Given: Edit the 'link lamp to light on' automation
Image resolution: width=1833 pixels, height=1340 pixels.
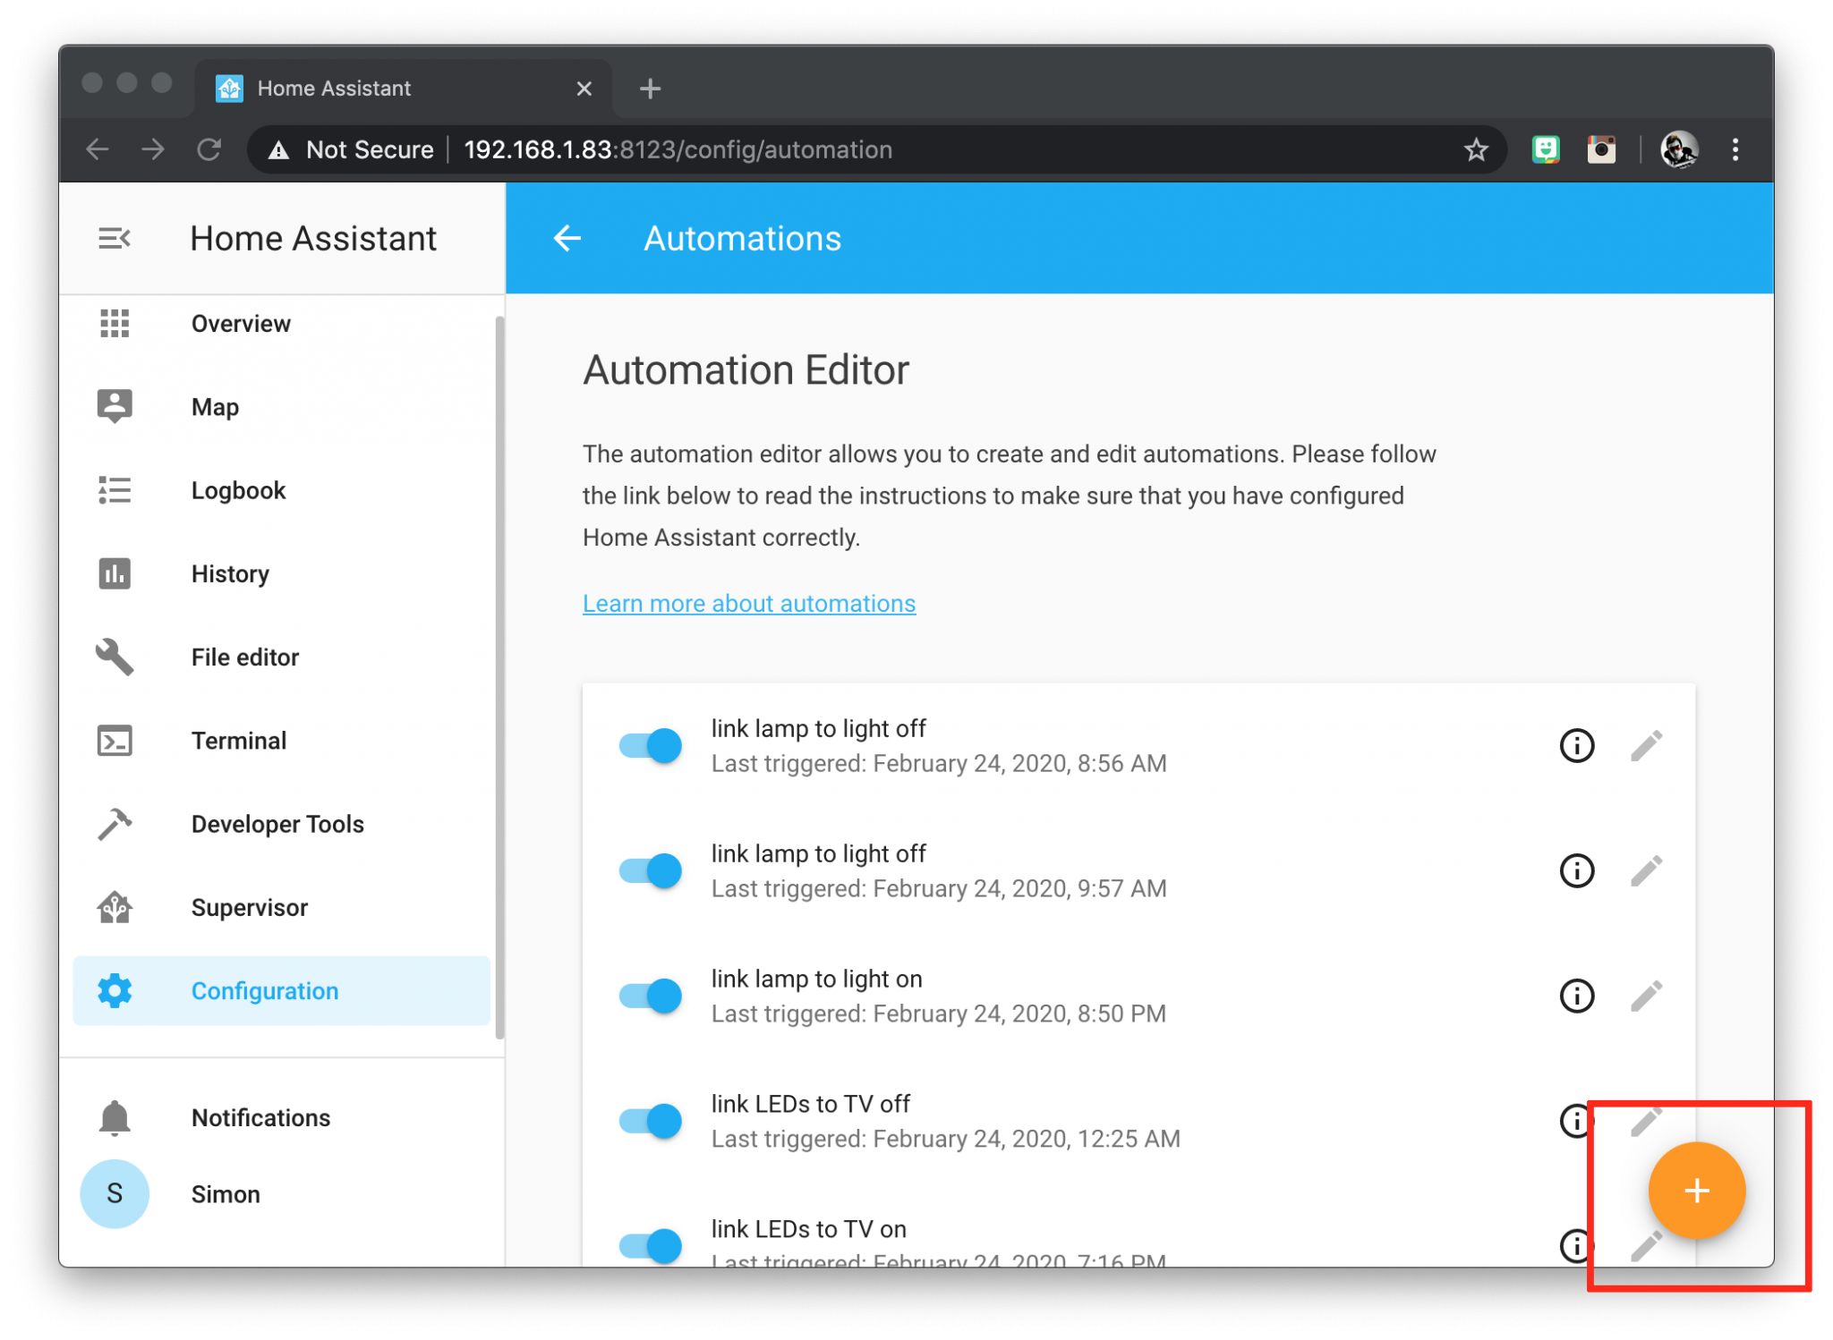Looking at the screenshot, I should (x=1646, y=996).
